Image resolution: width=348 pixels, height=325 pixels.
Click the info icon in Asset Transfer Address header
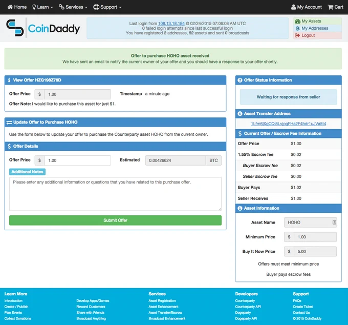pos(240,114)
